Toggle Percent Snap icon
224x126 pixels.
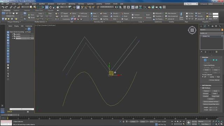point(90,7)
